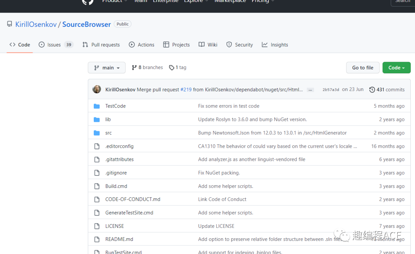
Task: Open the main branch dropdown
Action: pos(107,68)
